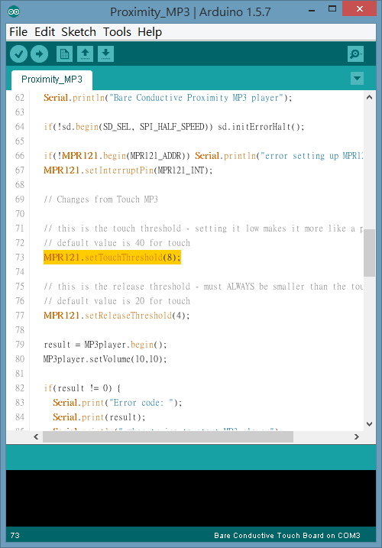Click line number 73 in the gutter
The image size is (382, 548).
[20, 258]
